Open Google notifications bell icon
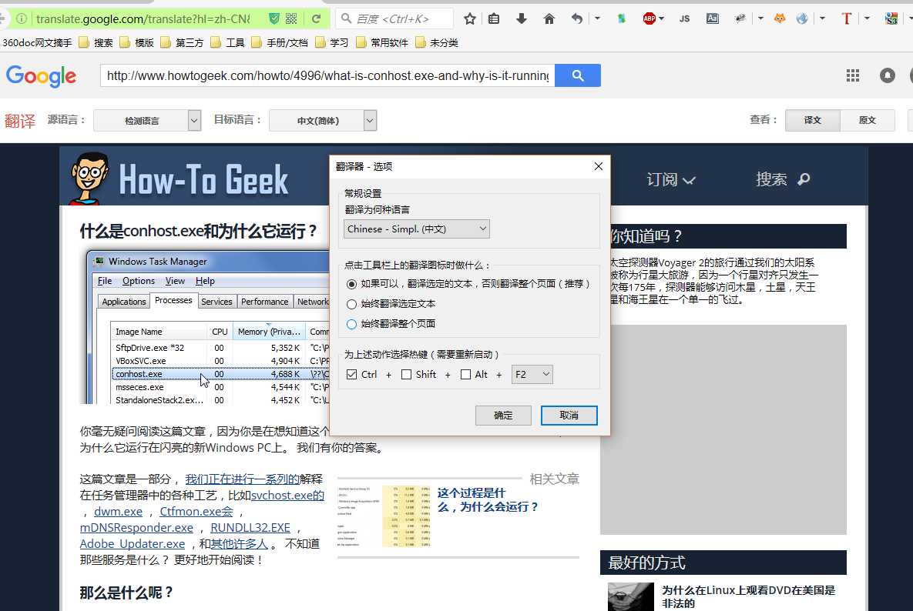The width and height of the screenshot is (913, 611). pos(888,75)
